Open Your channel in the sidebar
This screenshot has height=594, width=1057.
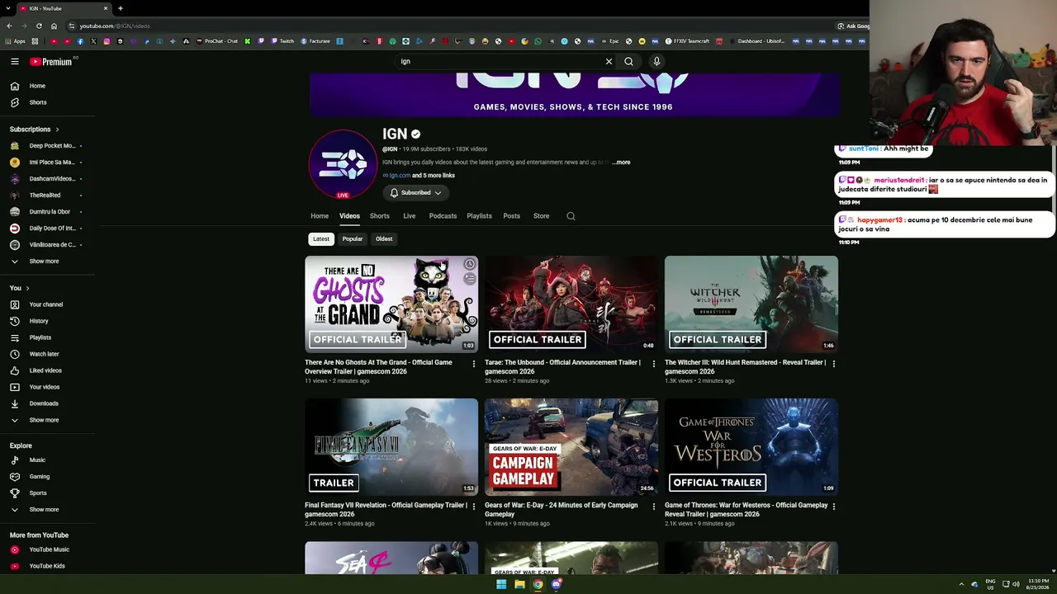click(x=47, y=304)
